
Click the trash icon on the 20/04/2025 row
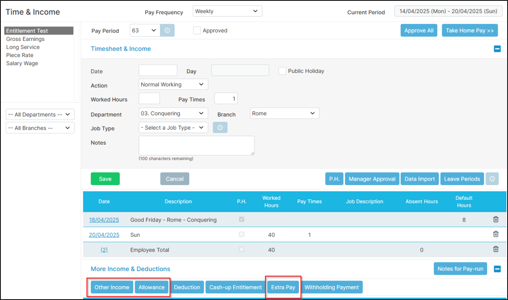coord(495,234)
